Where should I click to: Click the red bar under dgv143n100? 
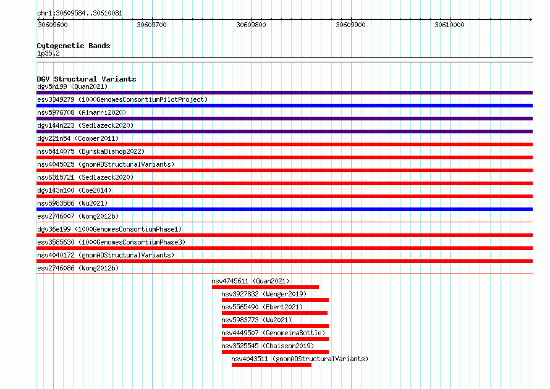pos(284,196)
